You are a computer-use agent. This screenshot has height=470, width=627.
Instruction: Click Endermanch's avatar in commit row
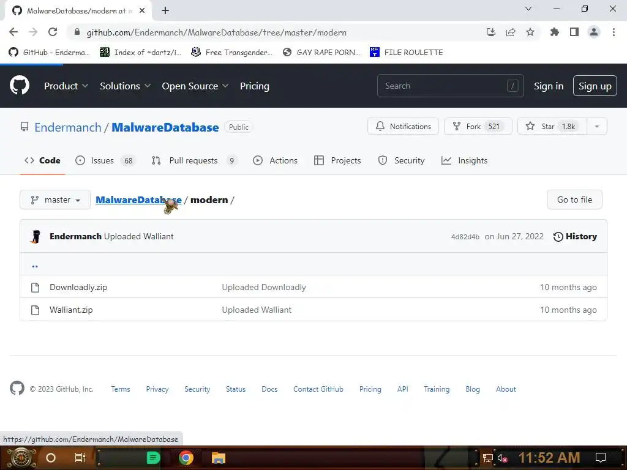pos(36,236)
